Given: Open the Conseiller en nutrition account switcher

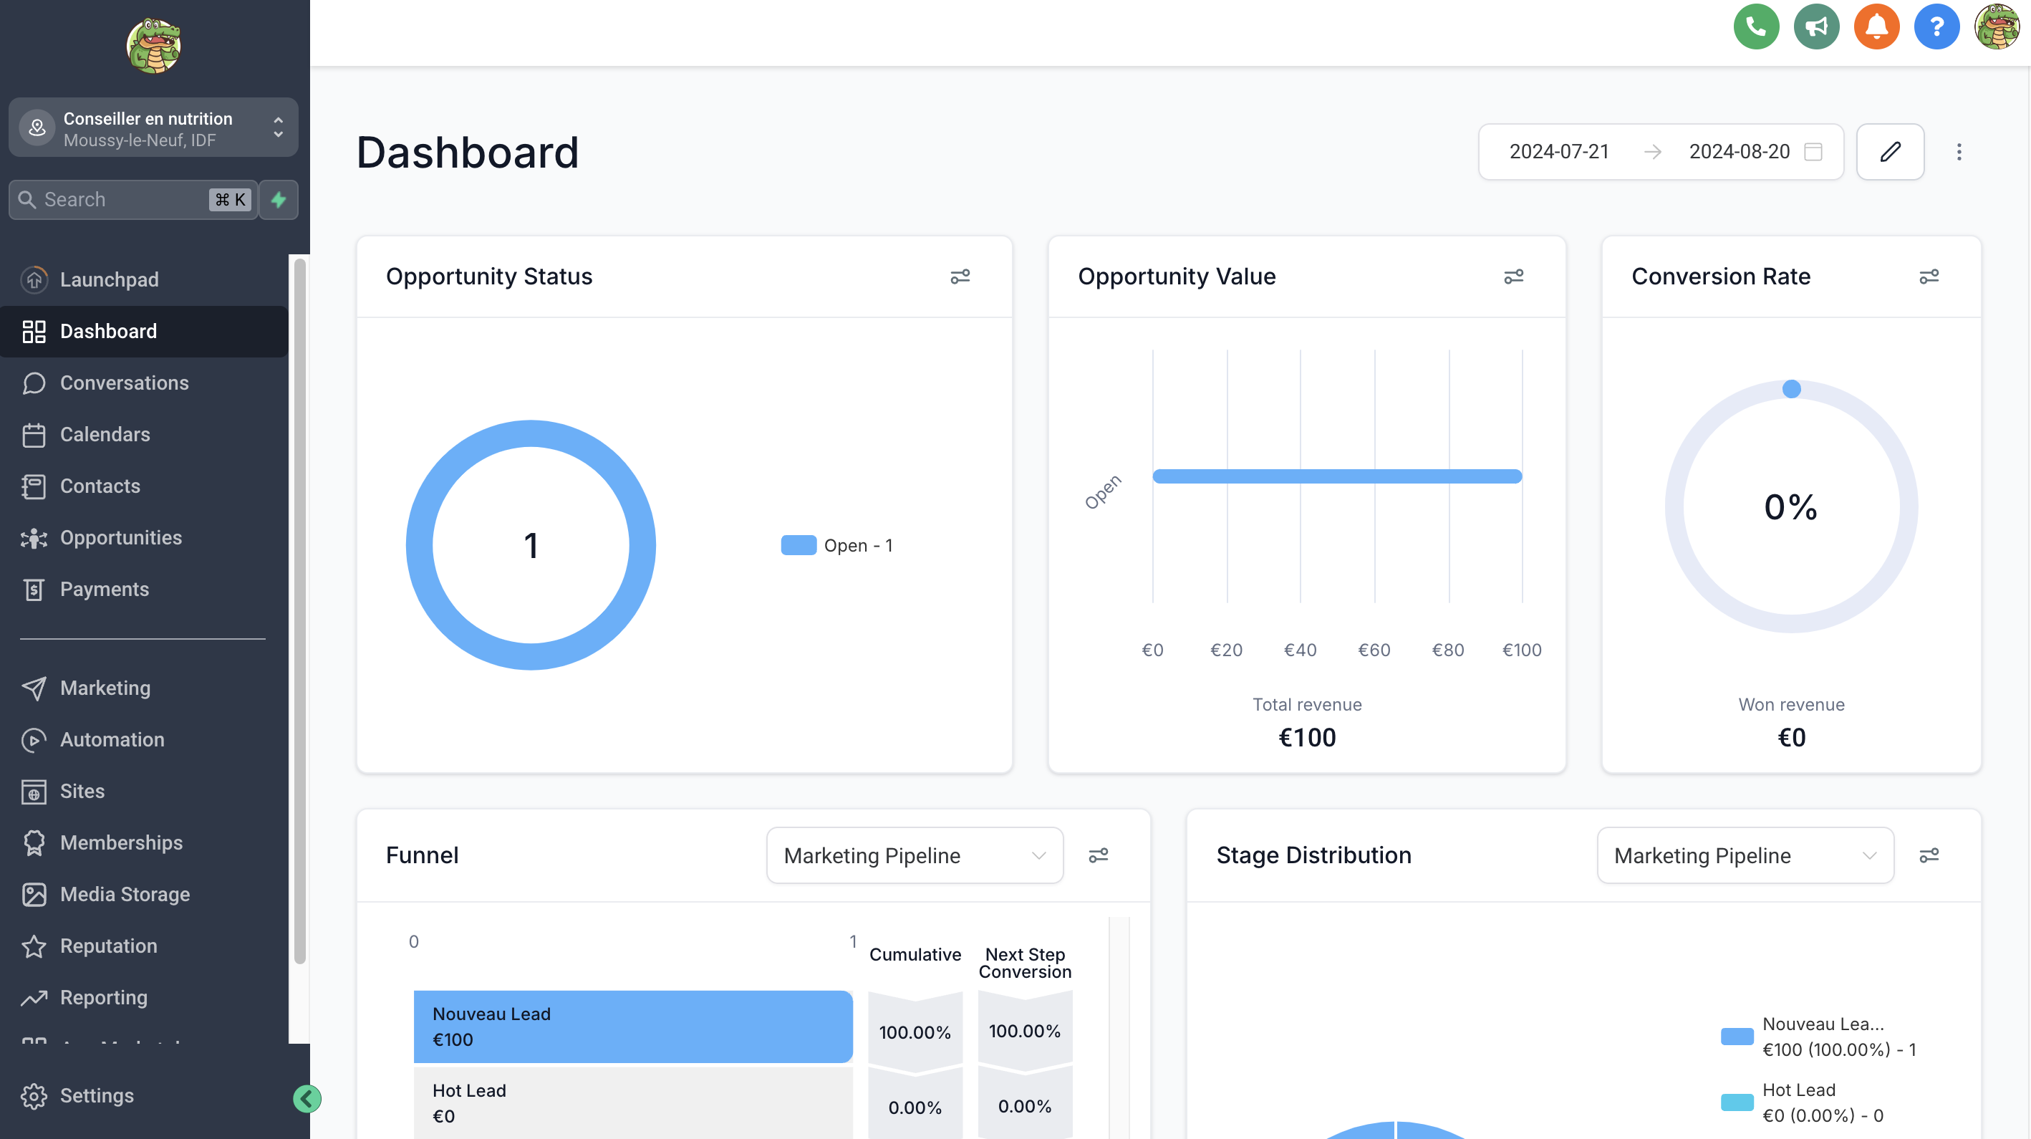Looking at the screenshot, I should pos(153,128).
